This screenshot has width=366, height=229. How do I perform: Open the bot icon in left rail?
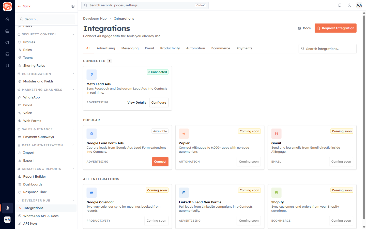click(7, 66)
